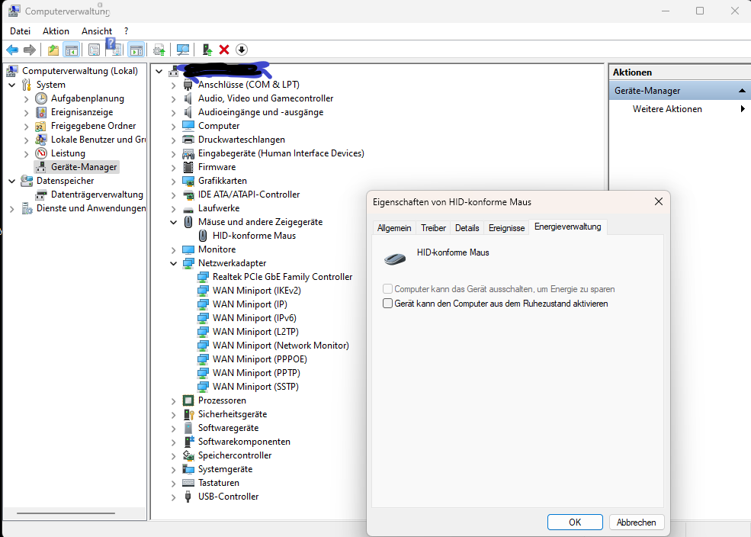This screenshot has height=537, width=751.
Task: Open Weitere Aktionen in Aktionen pane
Action: [x=667, y=109]
